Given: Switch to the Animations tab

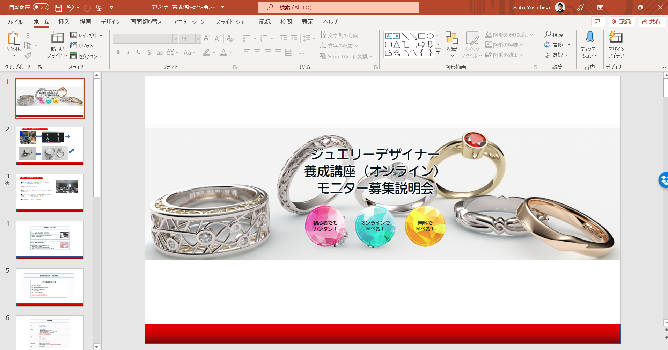Looking at the screenshot, I should tap(189, 22).
